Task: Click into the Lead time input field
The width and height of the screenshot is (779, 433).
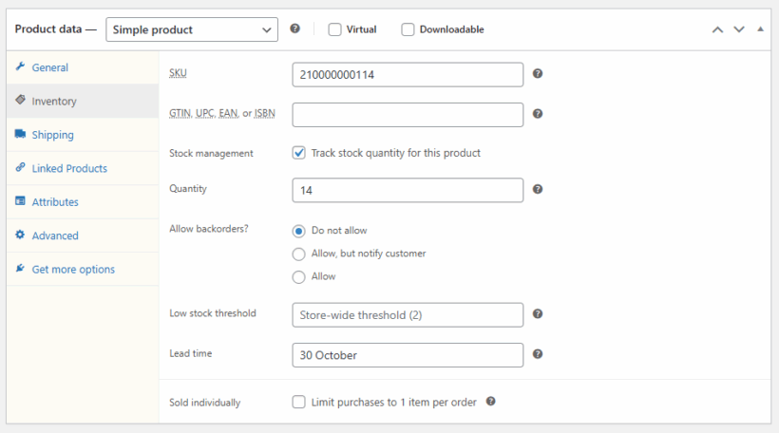Action: point(408,355)
